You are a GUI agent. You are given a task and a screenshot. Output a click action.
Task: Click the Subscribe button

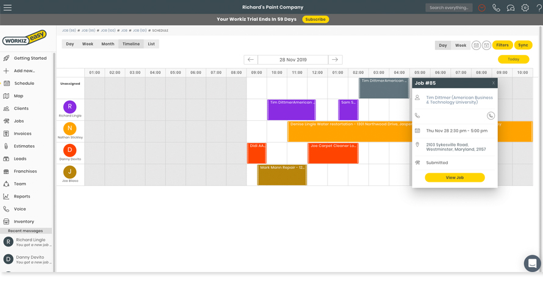tap(315, 20)
